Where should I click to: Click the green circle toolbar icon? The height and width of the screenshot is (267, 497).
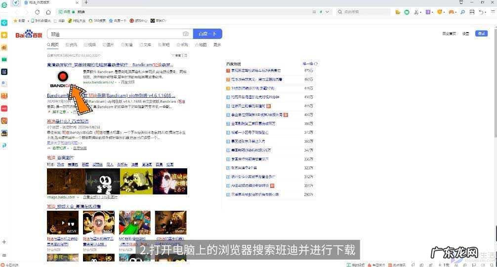pos(407,12)
